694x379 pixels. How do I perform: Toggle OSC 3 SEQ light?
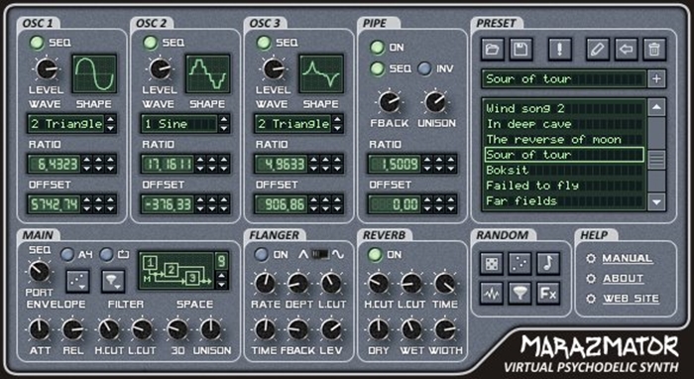(264, 43)
